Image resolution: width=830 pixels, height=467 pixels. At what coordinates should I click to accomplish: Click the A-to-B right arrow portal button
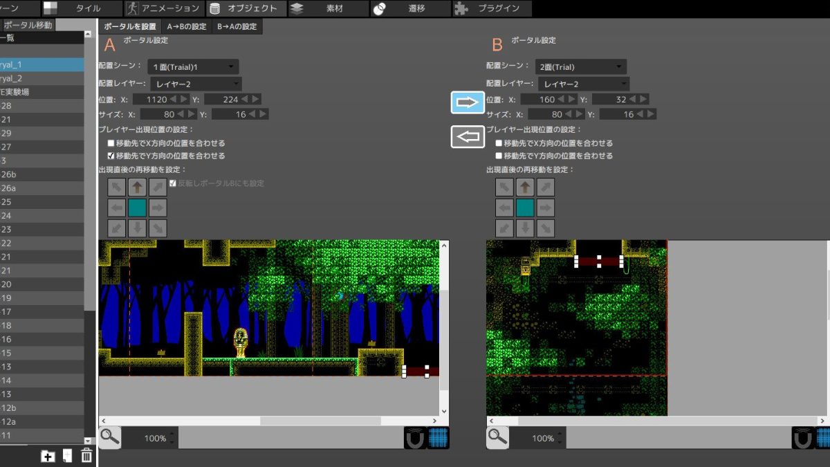pyautogui.click(x=468, y=102)
